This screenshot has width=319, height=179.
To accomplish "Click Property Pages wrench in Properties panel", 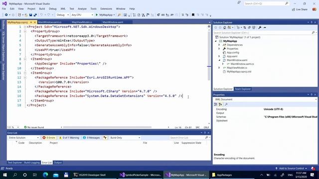I will 226,104.
